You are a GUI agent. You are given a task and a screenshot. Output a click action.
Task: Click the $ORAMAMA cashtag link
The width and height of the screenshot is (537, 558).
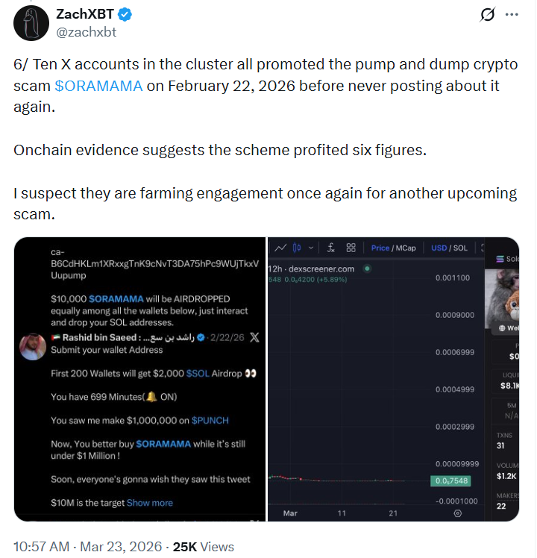click(x=98, y=85)
